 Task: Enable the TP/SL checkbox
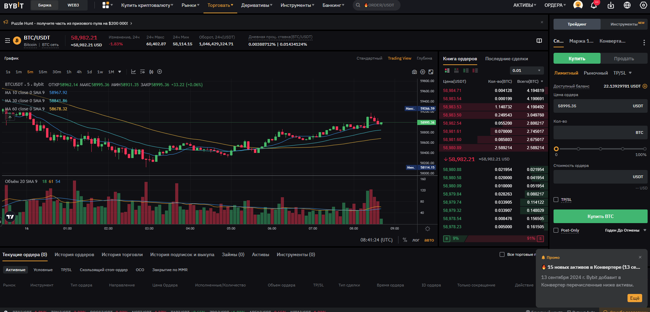[556, 200]
